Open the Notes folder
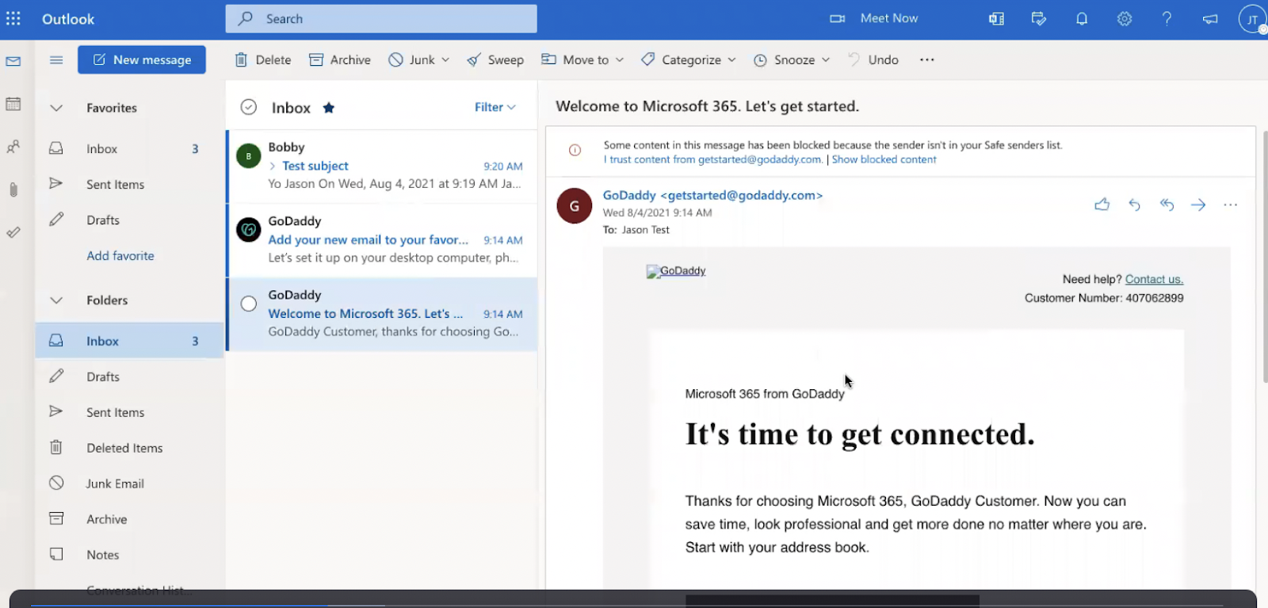 pyautogui.click(x=130, y=555)
